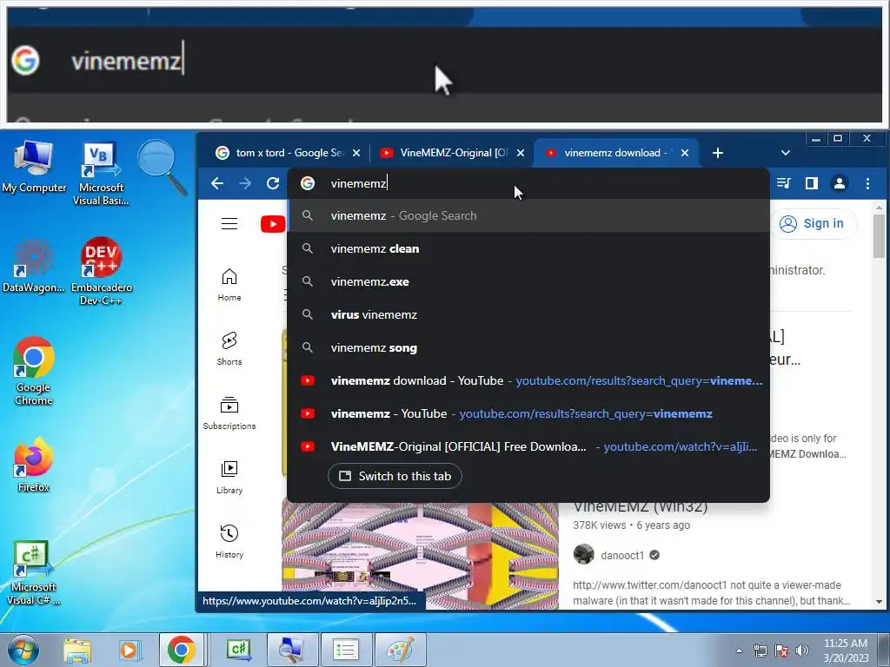890x667 pixels.
Task: Open the Visual C# taskbar button
Action: (238, 650)
